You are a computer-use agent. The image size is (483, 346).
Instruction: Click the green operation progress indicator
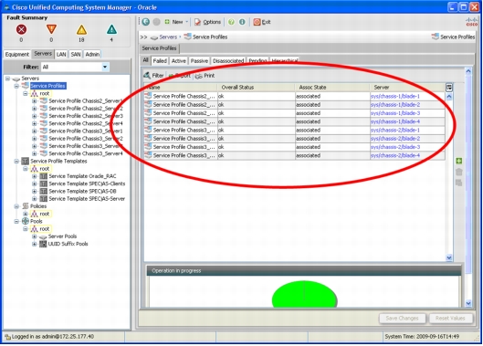[304, 294]
